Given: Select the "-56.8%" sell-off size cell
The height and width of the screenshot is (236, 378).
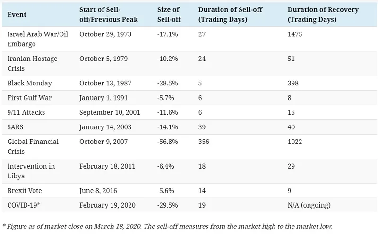Looking at the screenshot, I should (167, 142).
